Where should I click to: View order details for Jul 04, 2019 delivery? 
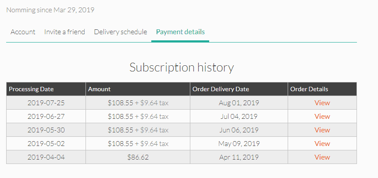click(322, 116)
